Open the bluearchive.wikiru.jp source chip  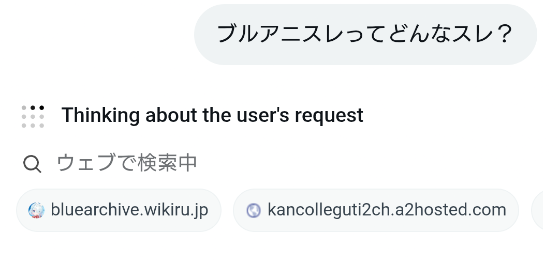click(119, 210)
